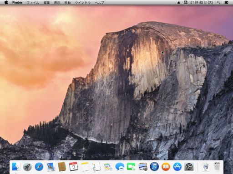Show Notification Center from the menu bar
The image size is (233, 174).
point(226,2)
